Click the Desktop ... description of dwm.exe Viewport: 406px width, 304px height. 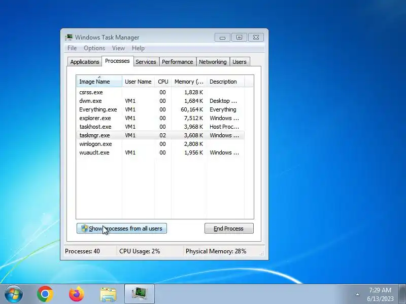click(x=223, y=101)
